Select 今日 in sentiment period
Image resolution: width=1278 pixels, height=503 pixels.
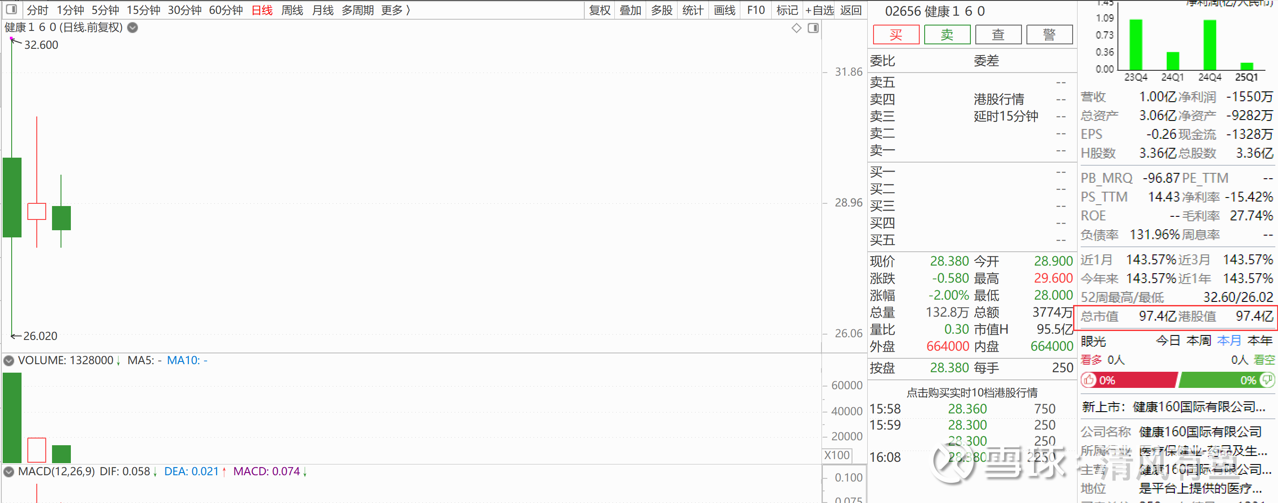pyautogui.click(x=1167, y=341)
